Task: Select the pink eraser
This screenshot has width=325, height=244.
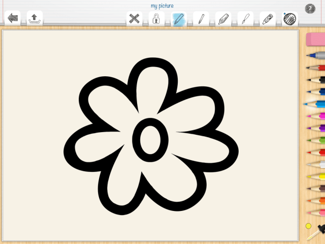Action: pos(316,40)
